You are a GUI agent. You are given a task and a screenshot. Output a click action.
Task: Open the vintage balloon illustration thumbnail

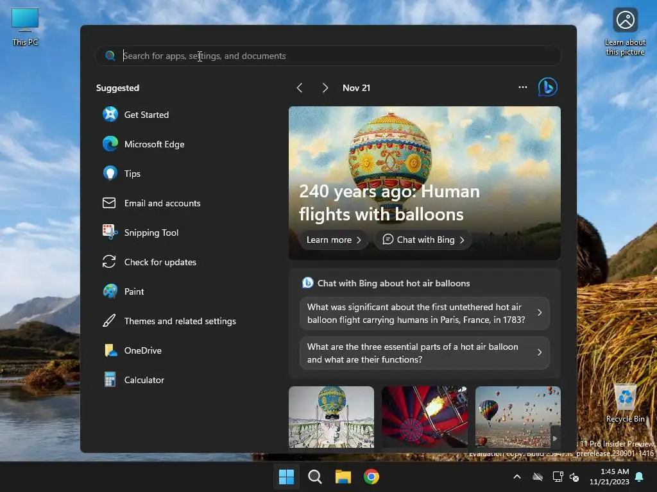click(x=332, y=417)
